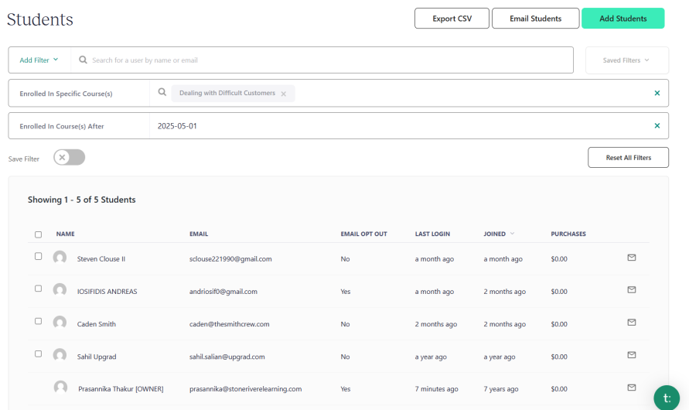Open Prasannika Thakur avatar
The image size is (689, 410).
coord(60,387)
